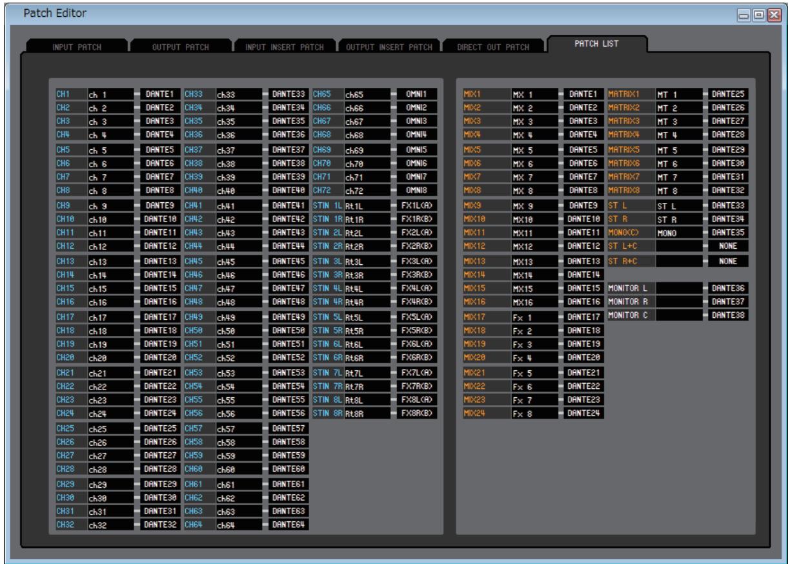Click the DANTE30 patch for MATRIX6
This screenshot has width=788, height=564.
coord(728,163)
